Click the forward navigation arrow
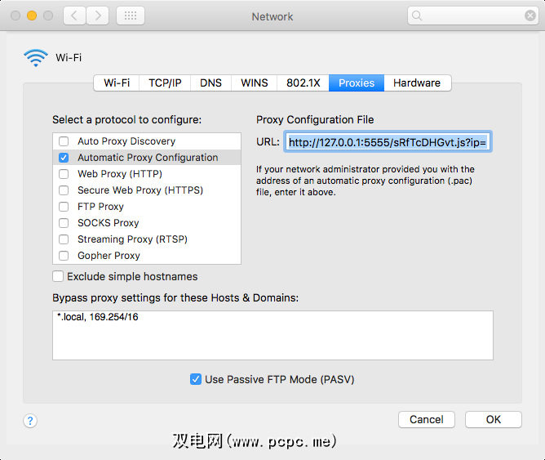 (97, 16)
